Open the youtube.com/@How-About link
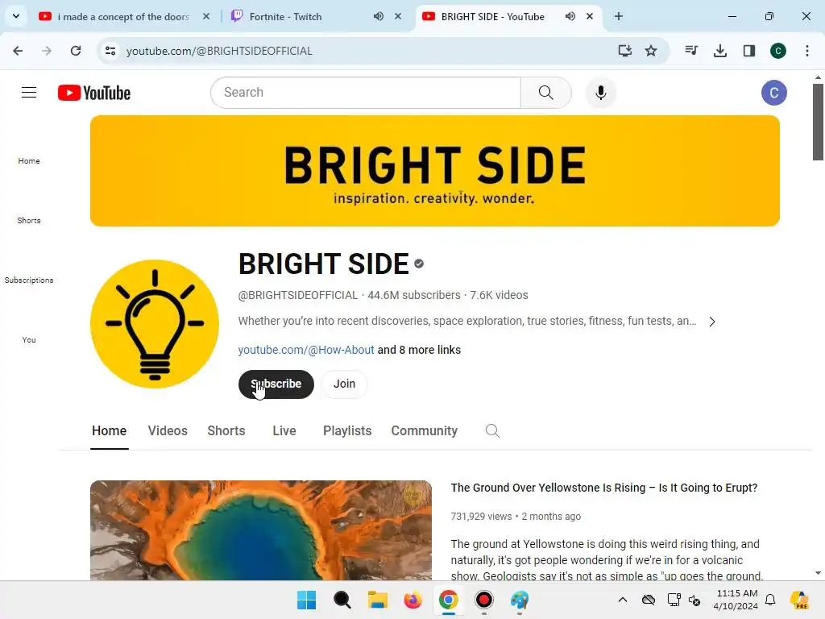This screenshot has width=825, height=619. click(305, 350)
